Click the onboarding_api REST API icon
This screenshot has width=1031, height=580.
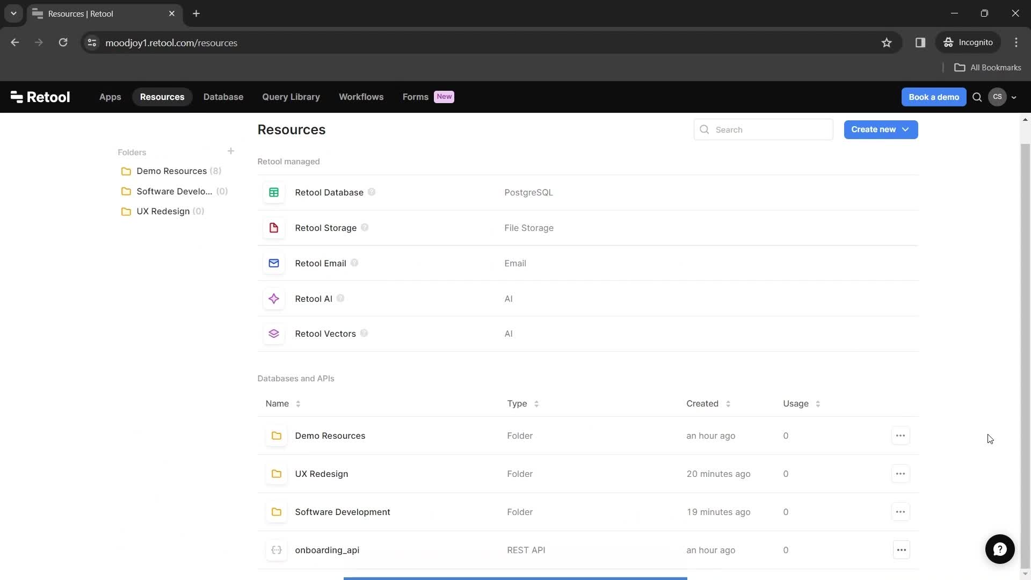click(276, 549)
